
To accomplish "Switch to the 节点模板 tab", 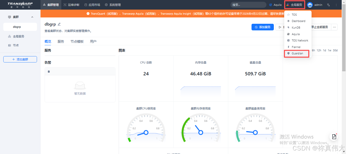I will tap(77, 41).
